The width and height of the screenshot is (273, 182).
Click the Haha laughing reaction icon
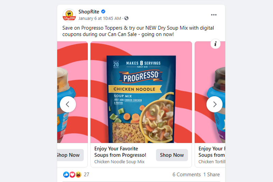coord(78,174)
